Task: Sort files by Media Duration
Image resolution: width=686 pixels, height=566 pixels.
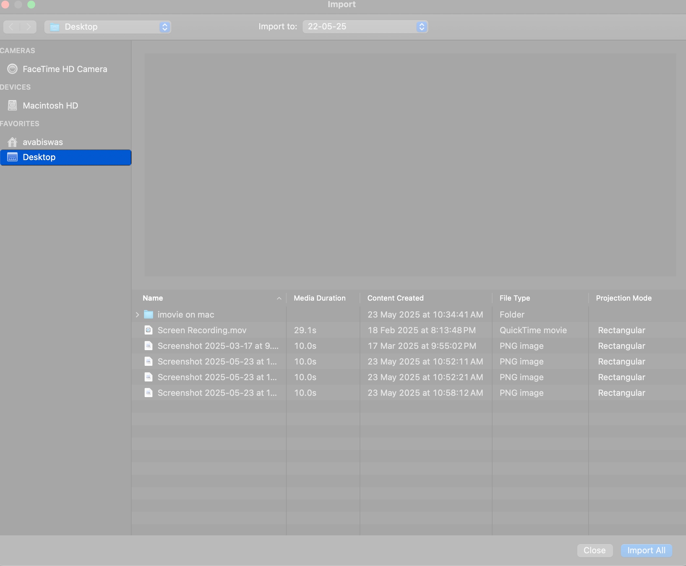Action: point(320,298)
